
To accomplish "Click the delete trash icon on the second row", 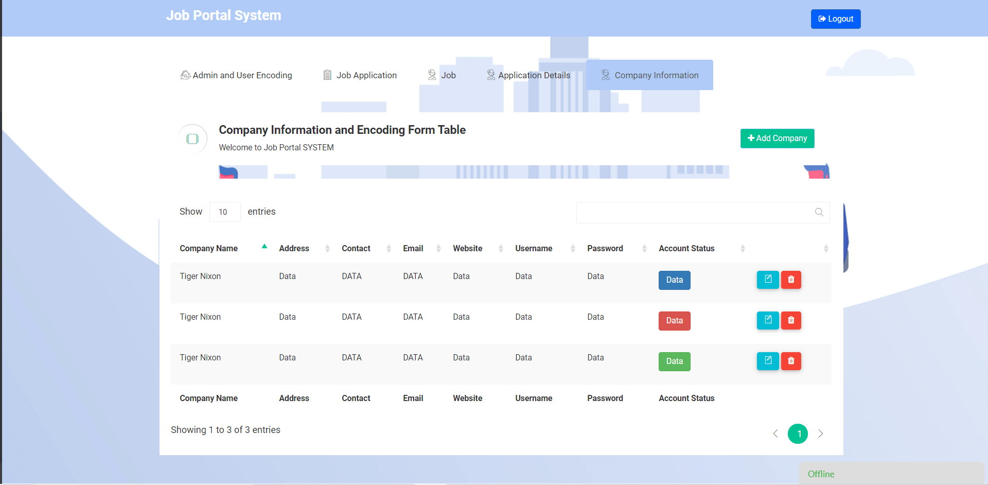I will tap(791, 320).
